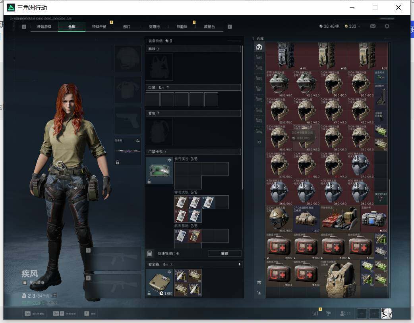The width and height of the screenshot is (414, 323).
Task: Open game settings gear in top bar
Action: pos(387,26)
